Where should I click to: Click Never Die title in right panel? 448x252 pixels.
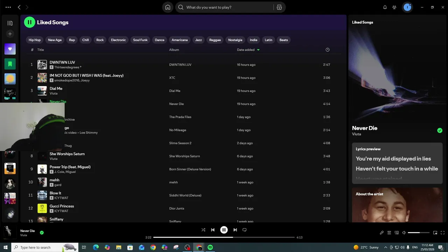coord(365,128)
